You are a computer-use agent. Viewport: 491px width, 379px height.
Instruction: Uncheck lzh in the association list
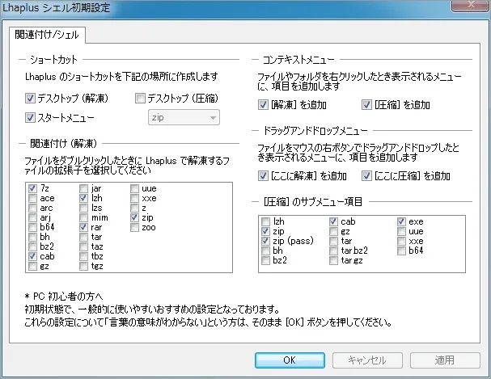coord(83,198)
